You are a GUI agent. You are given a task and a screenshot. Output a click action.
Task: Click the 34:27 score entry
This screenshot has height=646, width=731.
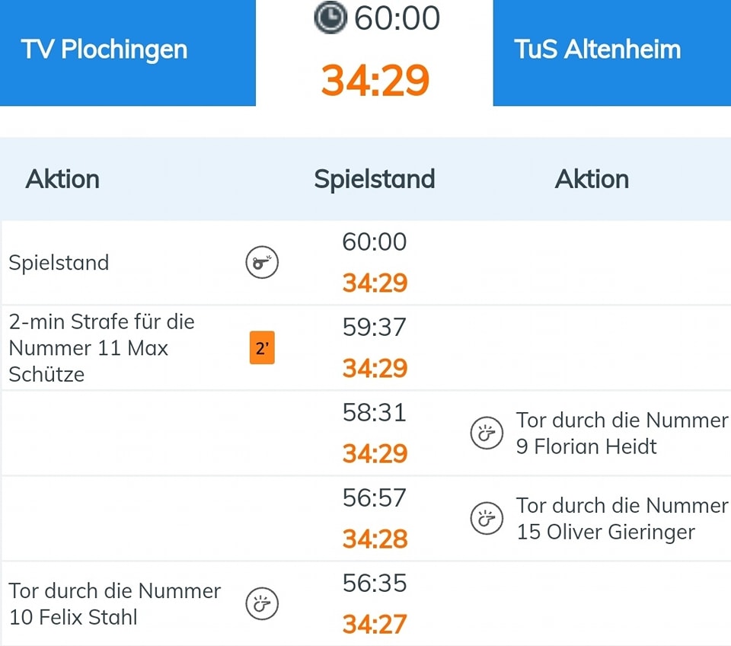(x=375, y=625)
